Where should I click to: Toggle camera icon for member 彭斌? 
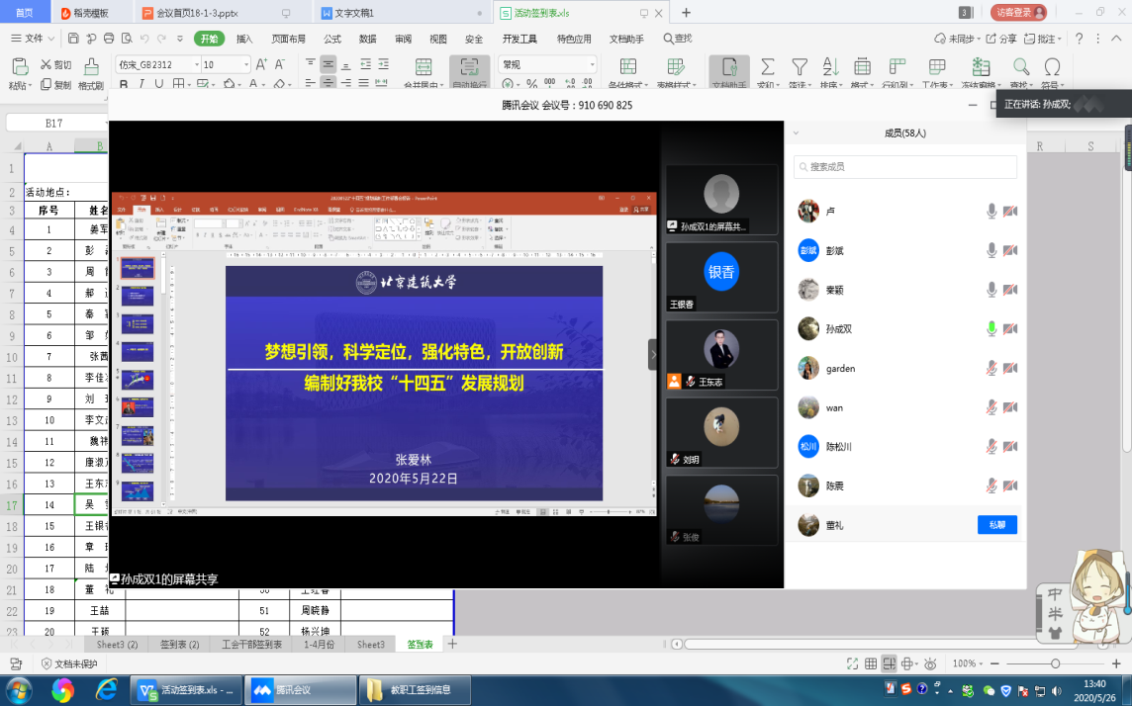coord(1010,250)
